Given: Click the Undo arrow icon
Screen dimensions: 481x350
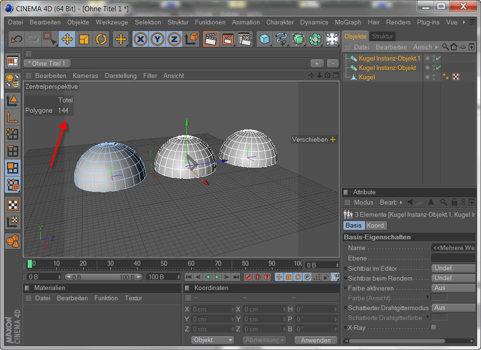Looking at the screenshot, I should click(x=17, y=39).
